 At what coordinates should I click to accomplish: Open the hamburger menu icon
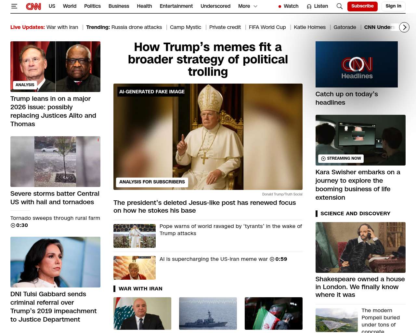point(14,6)
